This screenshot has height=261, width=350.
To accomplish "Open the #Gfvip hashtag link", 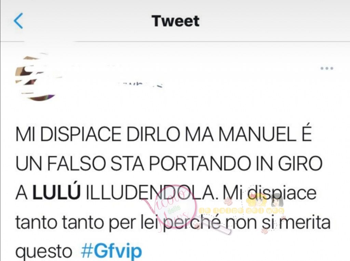I will (111, 252).
